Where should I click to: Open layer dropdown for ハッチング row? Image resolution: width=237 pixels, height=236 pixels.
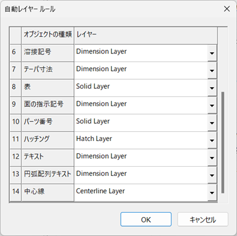click(x=212, y=140)
